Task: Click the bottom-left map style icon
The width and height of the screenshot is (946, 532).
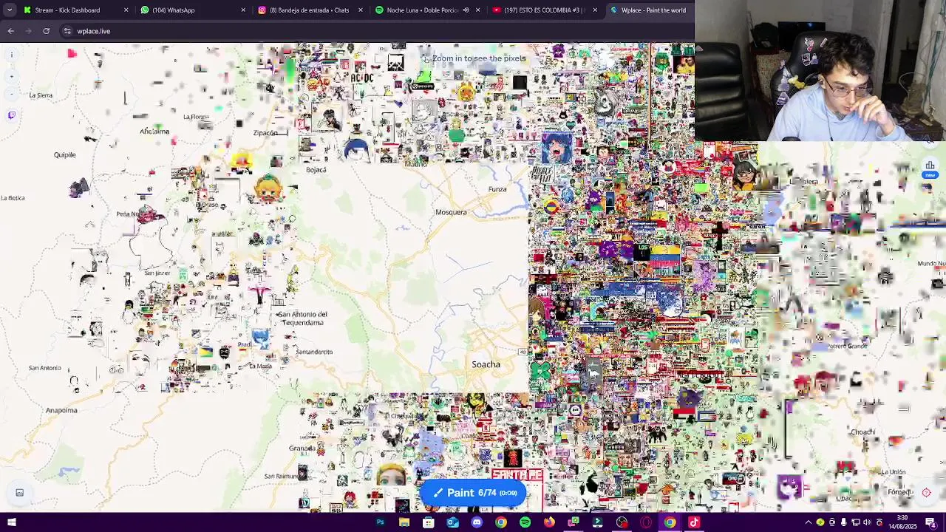Action: pos(20,493)
